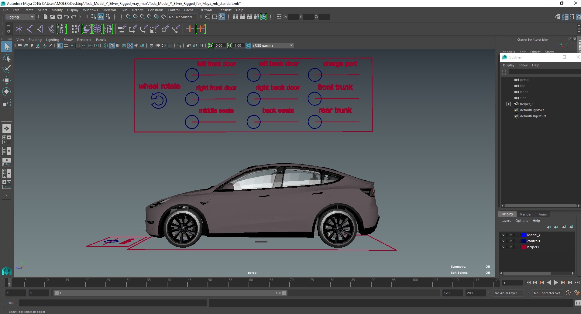Select the arrow Select Tool
This screenshot has width=581, height=314.
7,47
